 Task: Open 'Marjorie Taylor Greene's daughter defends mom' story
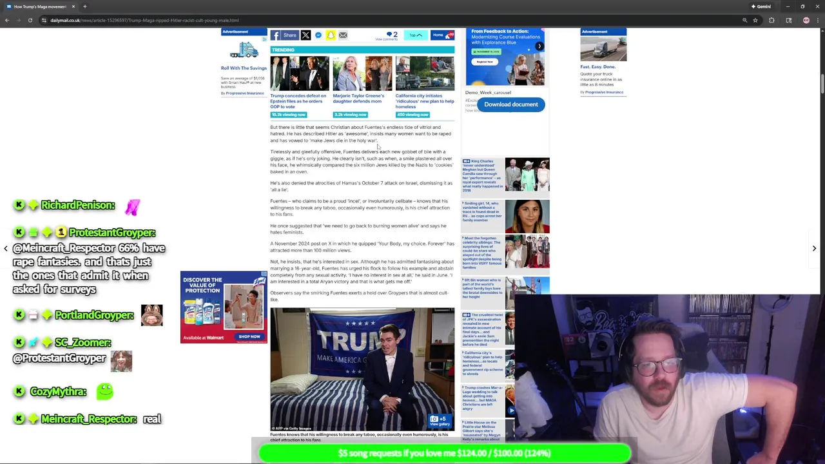pyautogui.click(x=358, y=99)
